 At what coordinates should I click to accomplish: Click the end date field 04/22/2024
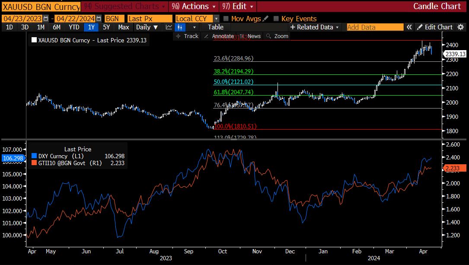75,19
